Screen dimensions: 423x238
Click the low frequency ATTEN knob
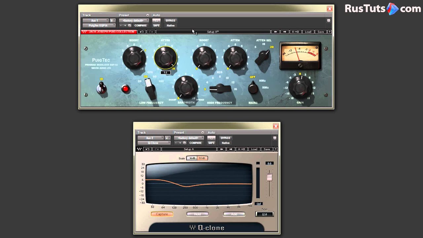(x=165, y=58)
